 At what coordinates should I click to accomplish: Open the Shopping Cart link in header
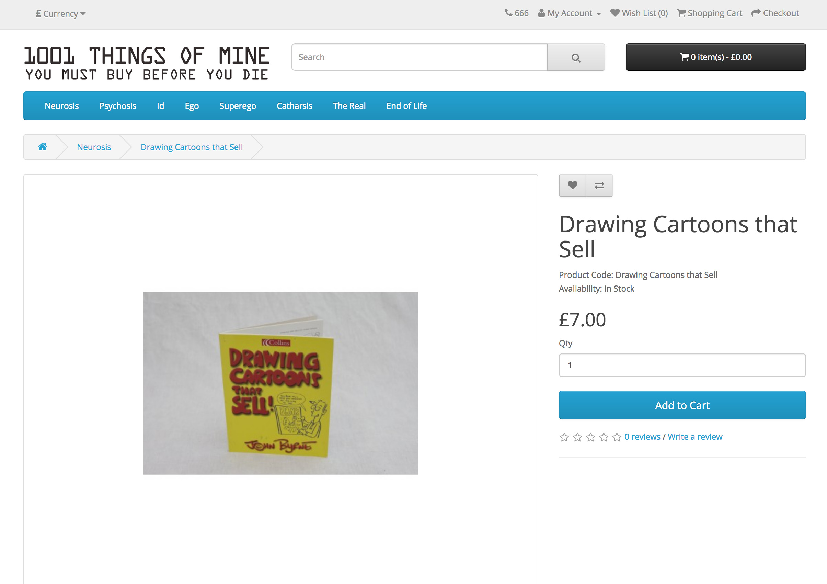[x=709, y=13]
